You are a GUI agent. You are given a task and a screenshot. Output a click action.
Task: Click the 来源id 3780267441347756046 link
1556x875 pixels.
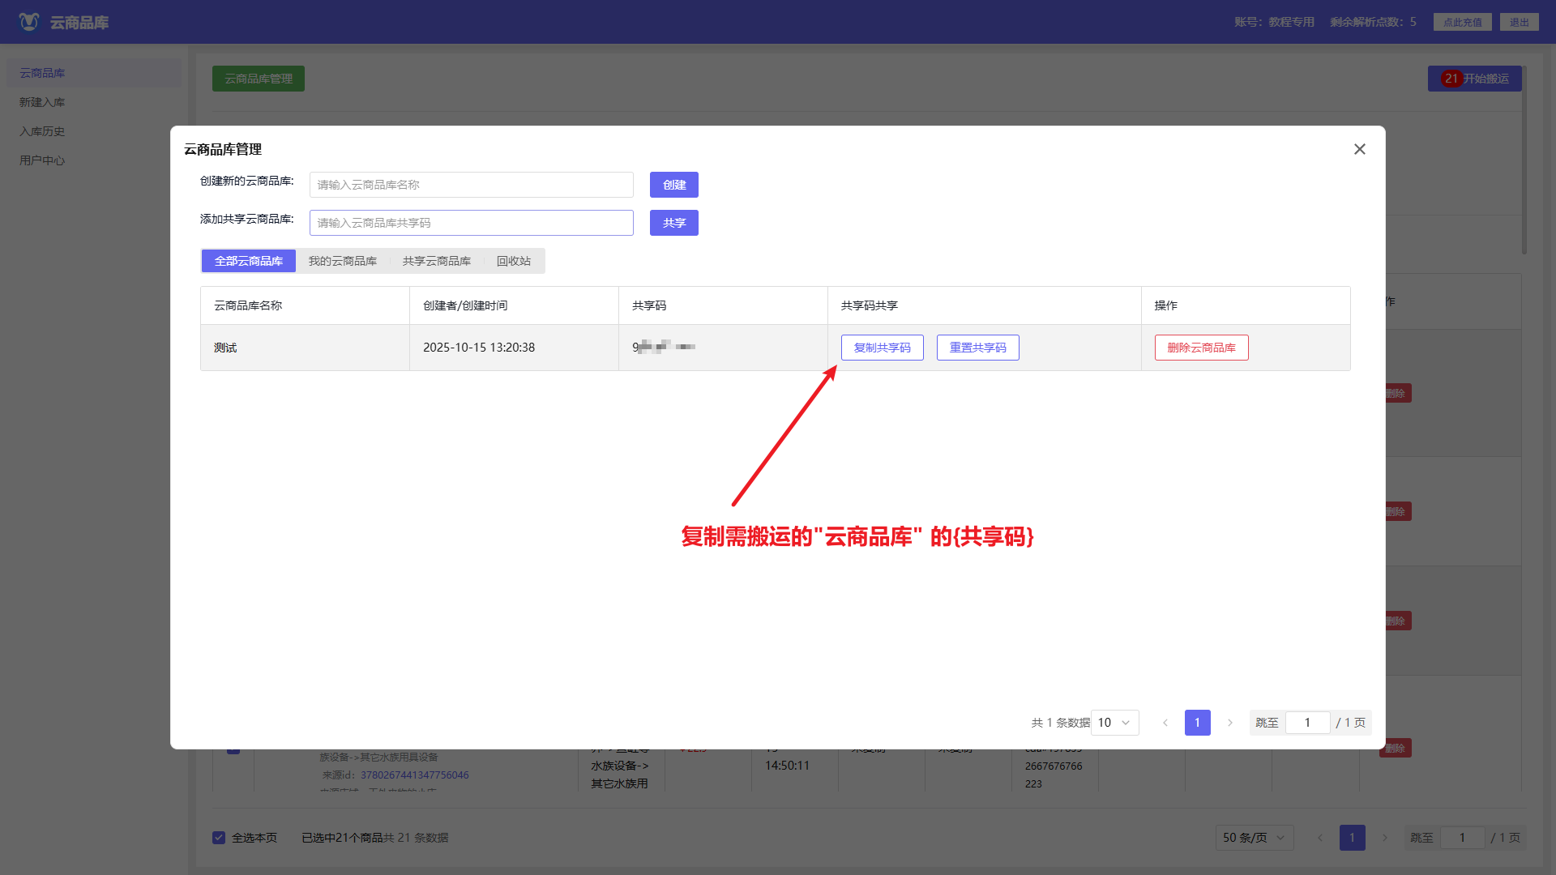(414, 775)
